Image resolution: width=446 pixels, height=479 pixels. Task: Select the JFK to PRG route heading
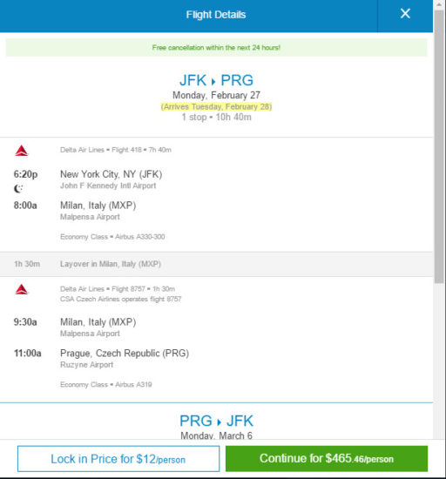pyautogui.click(x=216, y=80)
